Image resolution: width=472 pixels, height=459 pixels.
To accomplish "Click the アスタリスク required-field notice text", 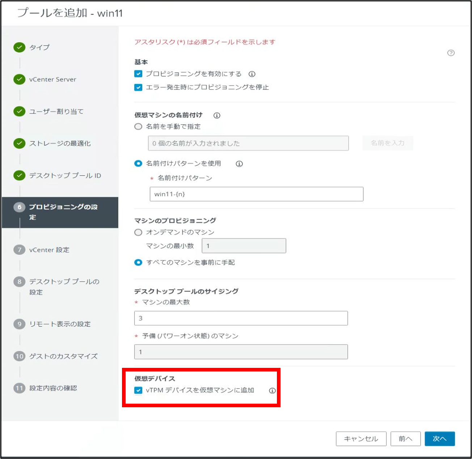I will (x=205, y=42).
